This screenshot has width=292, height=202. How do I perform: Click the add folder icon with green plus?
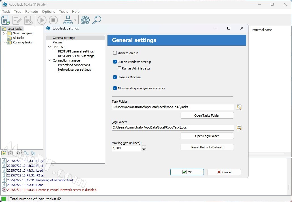coord(4,153)
